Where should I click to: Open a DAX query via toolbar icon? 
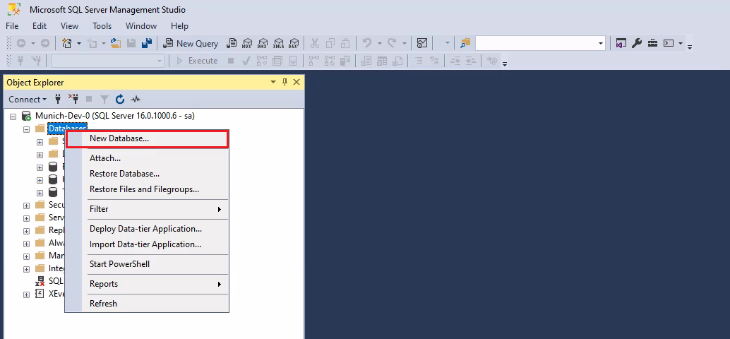[x=293, y=43]
